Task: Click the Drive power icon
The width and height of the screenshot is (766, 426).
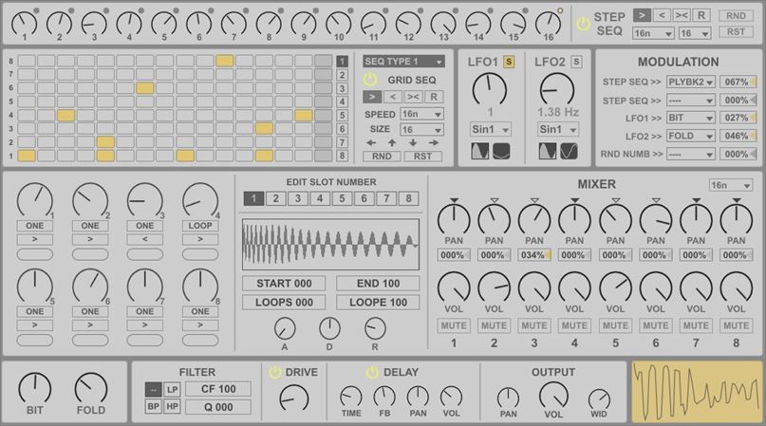Action: pos(274,373)
